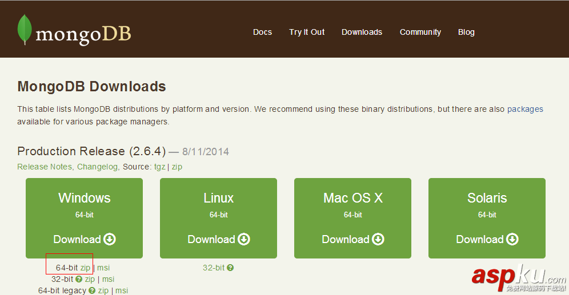Open the Docs menu item
569x295 pixels.
point(262,32)
